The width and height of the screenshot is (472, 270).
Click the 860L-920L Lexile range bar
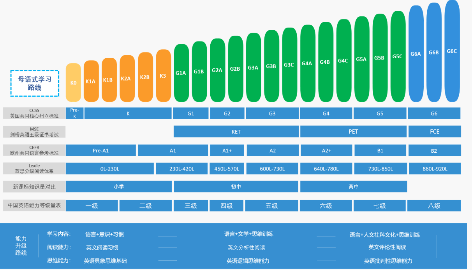pos(434,169)
